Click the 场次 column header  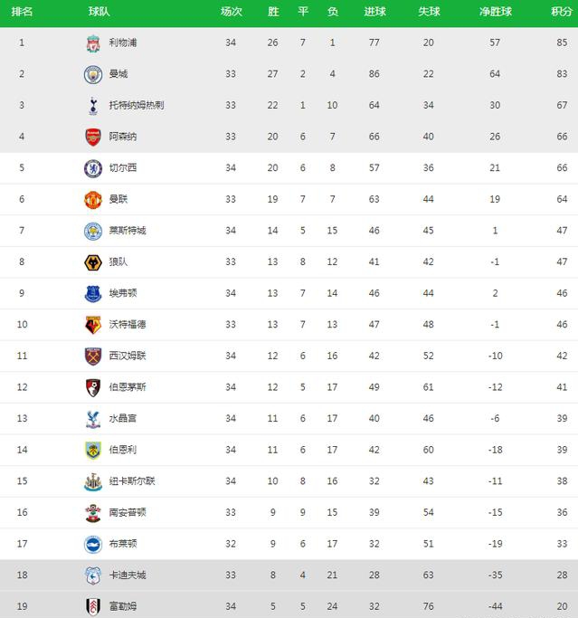pyautogui.click(x=231, y=12)
